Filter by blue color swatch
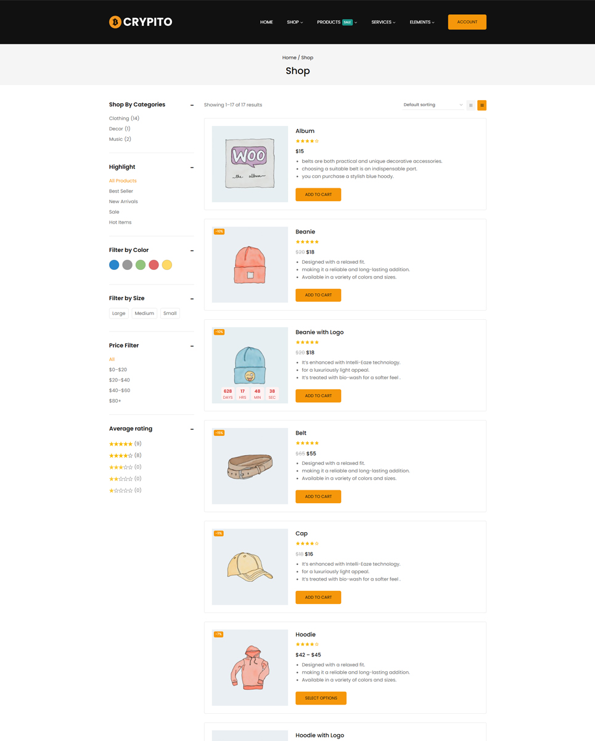This screenshot has height=741, width=595. pyautogui.click(x=114, y=265)
